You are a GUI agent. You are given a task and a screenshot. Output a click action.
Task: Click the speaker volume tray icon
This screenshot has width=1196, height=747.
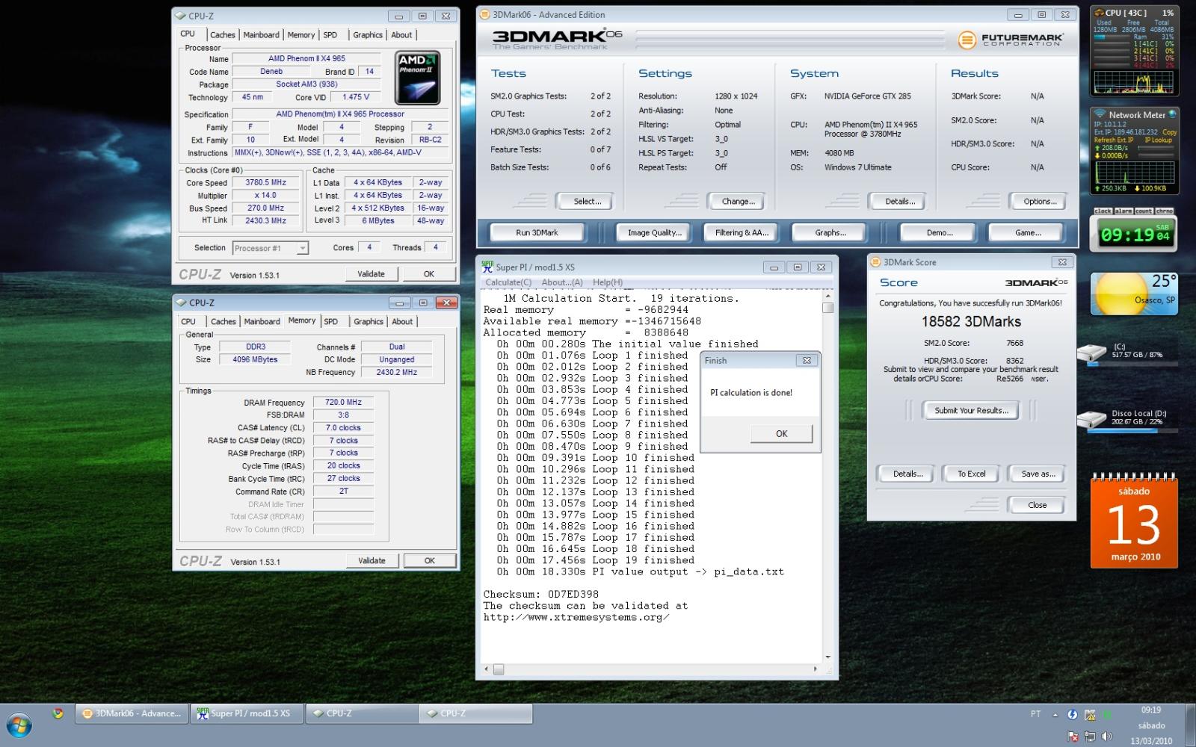point(1107,737)
